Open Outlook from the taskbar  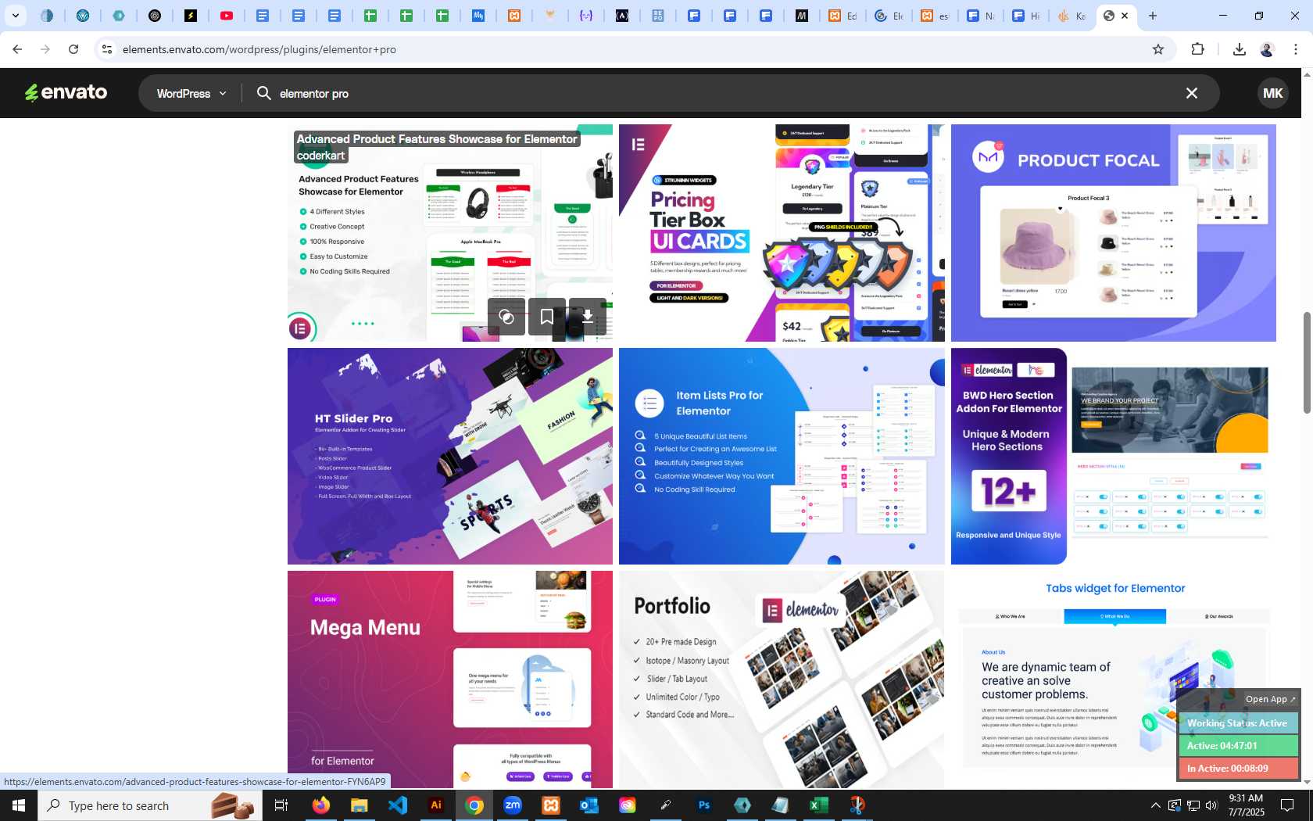[x=589, y=805]
